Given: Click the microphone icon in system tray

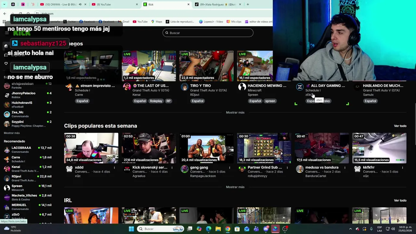Looking at the screenshot, I should tap(371, 229).
